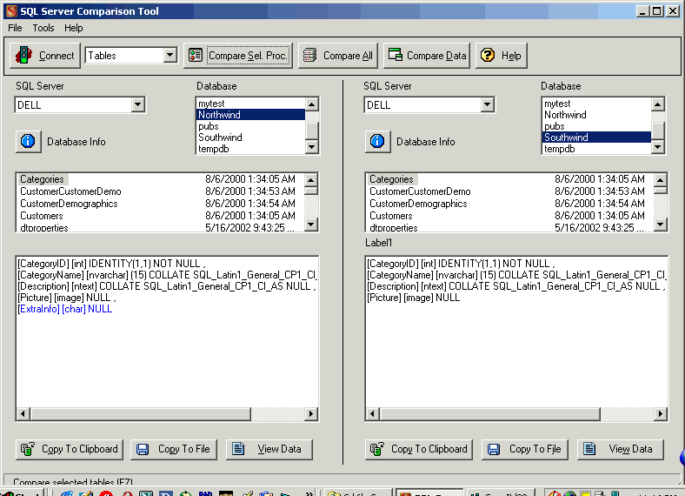Click right arrow of right script horizontal scrollbar
Screen dimensions: 685x496
click(x=660, y=414)
